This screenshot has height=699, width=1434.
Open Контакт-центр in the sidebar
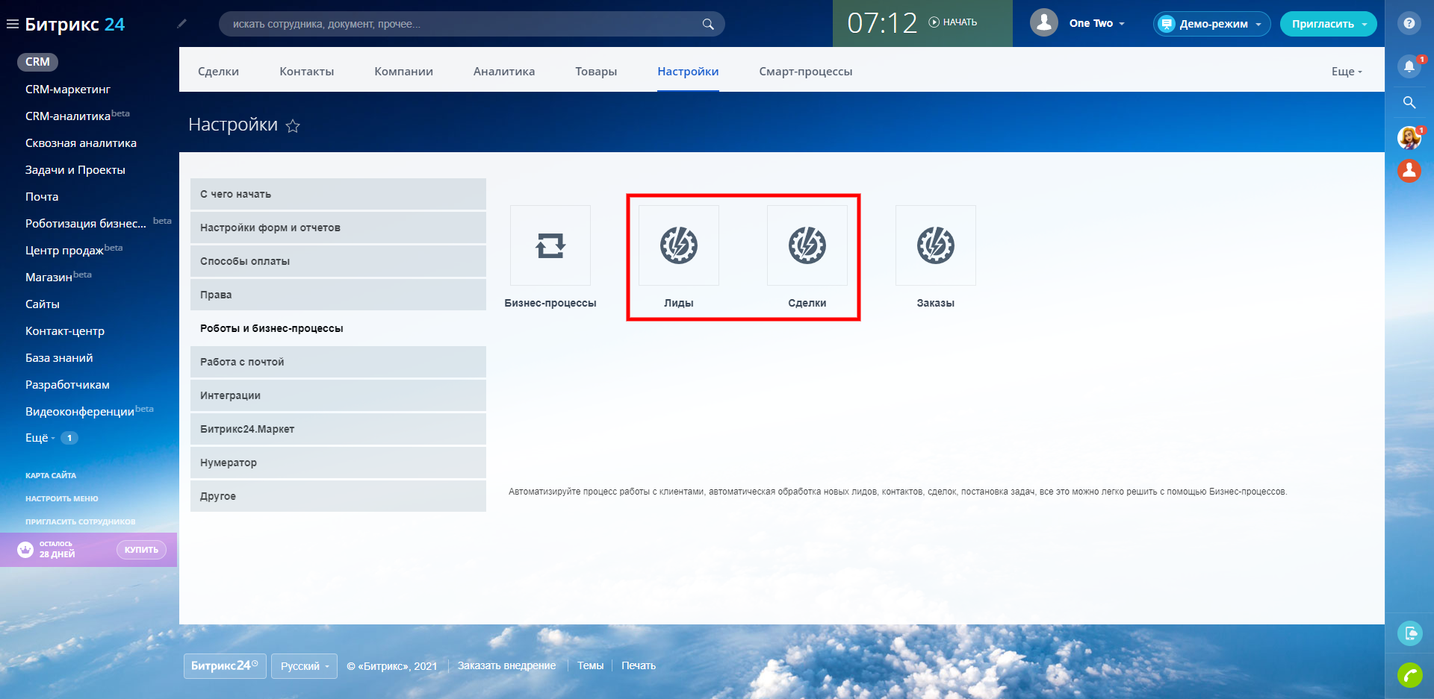[x=65, y=331]
